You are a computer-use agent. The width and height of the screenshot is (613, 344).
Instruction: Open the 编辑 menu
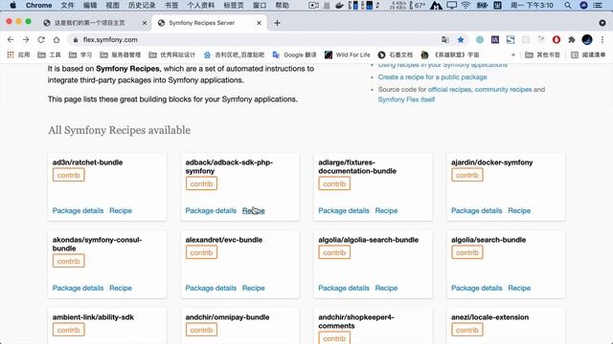coord(90,5)
